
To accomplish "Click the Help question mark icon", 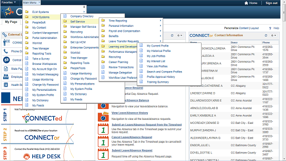I will click(x=270, y=28).
